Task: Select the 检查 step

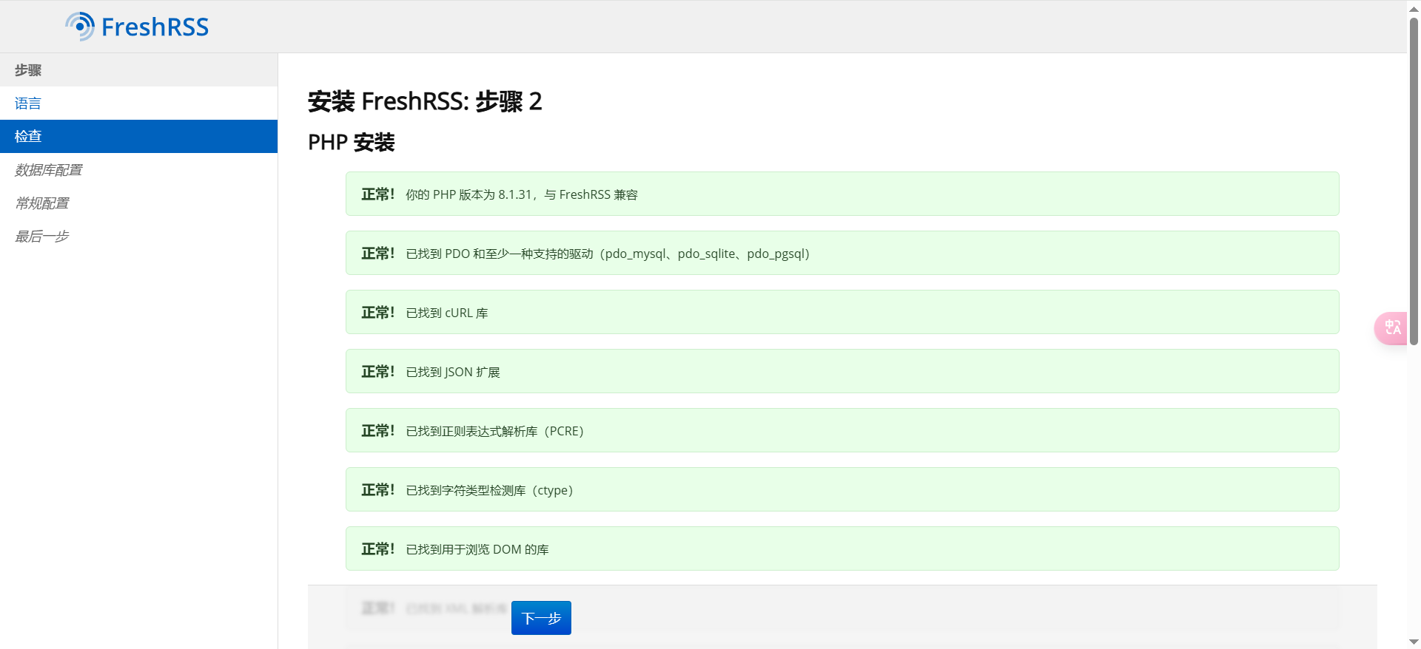Action: [x=138, y=137]
